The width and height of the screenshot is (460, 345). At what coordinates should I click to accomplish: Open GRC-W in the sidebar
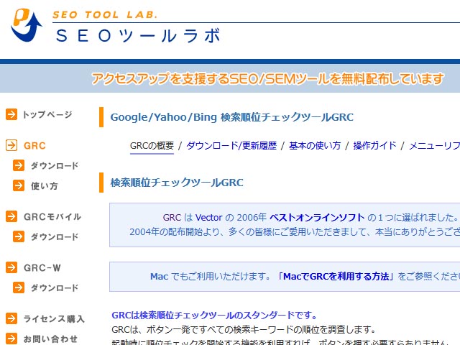[42, 268]
